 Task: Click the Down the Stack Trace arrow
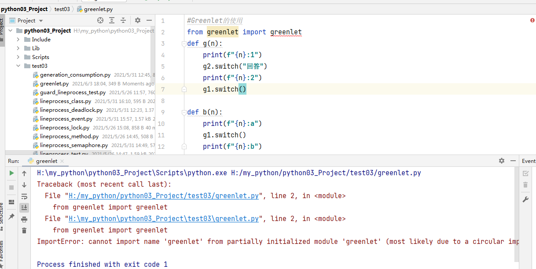click(x=24, y=185)
